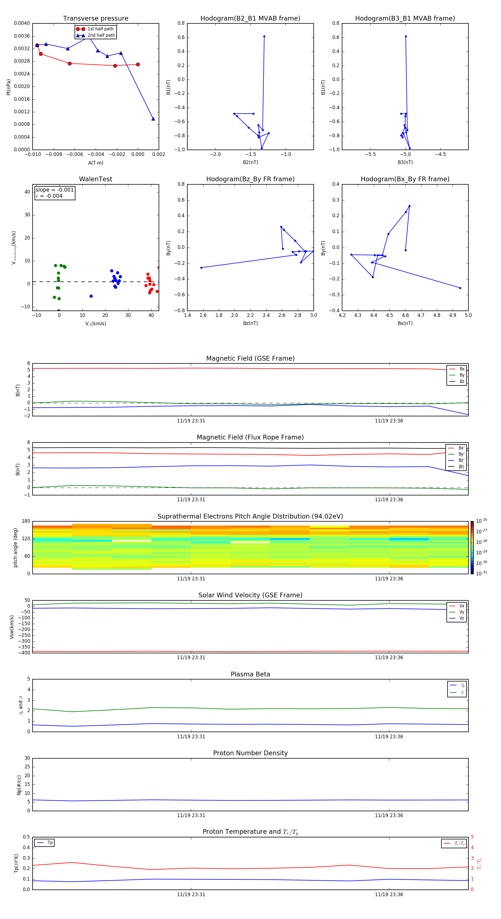Click the 'Magnetic Field (Flux Rope Frame)' title
Image resolution: width=501 pixels, height=919 pixels.
pos(250,437)
